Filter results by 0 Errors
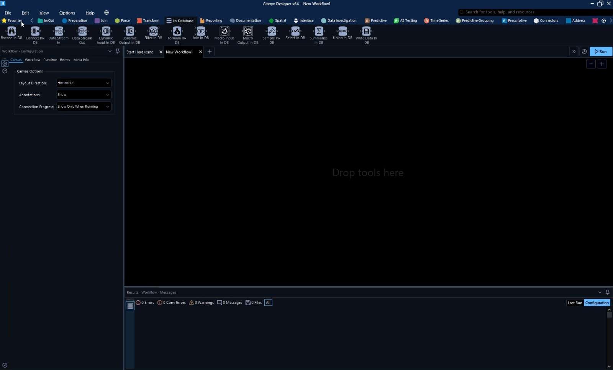613x370 pixels. tap(145, 303)
